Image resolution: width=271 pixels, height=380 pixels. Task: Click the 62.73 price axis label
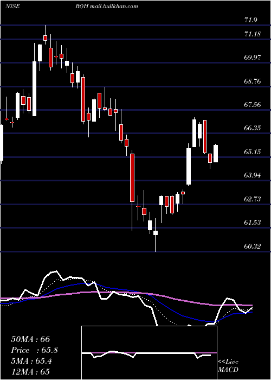[x=253, y=199]
